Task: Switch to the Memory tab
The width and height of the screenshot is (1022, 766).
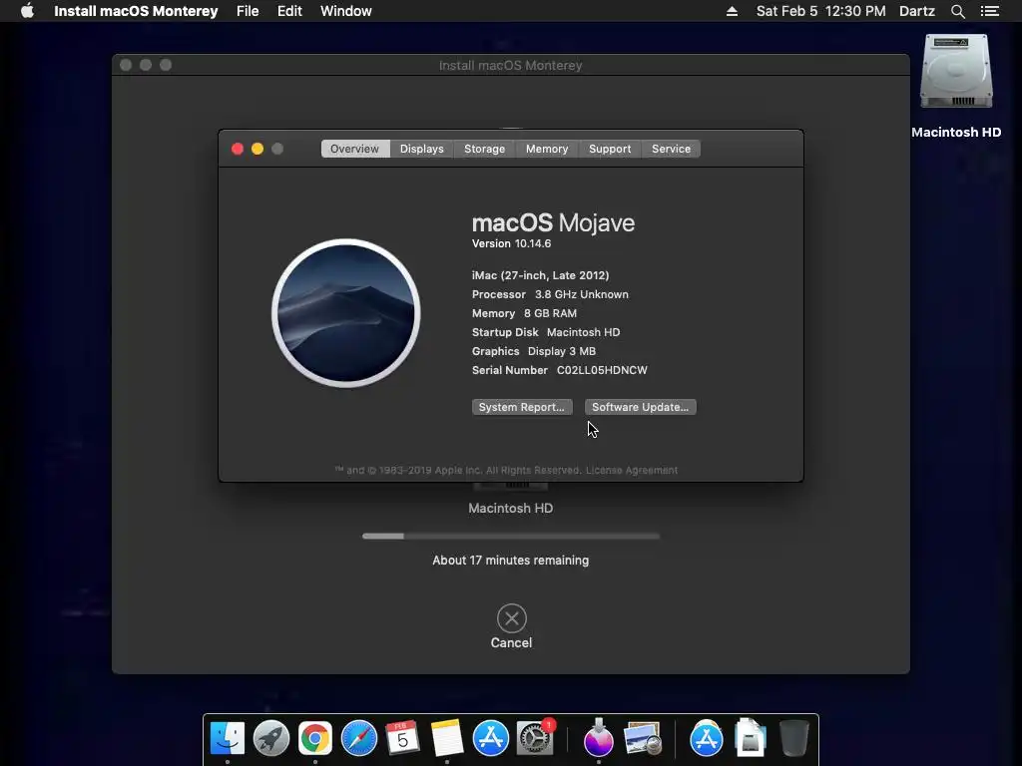Action: click(547, 149)
